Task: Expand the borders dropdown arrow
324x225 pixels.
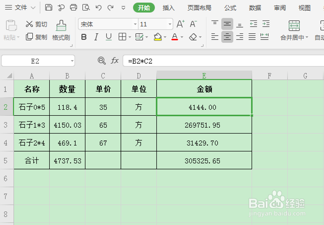Action: [130, 37]
